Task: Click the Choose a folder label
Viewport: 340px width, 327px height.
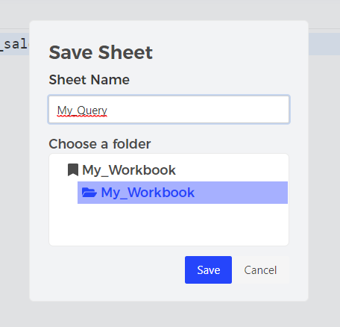Action: [x=100, y=144]
